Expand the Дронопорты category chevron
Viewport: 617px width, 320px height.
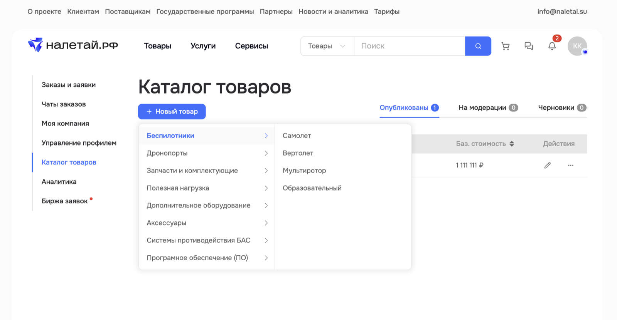266,153
